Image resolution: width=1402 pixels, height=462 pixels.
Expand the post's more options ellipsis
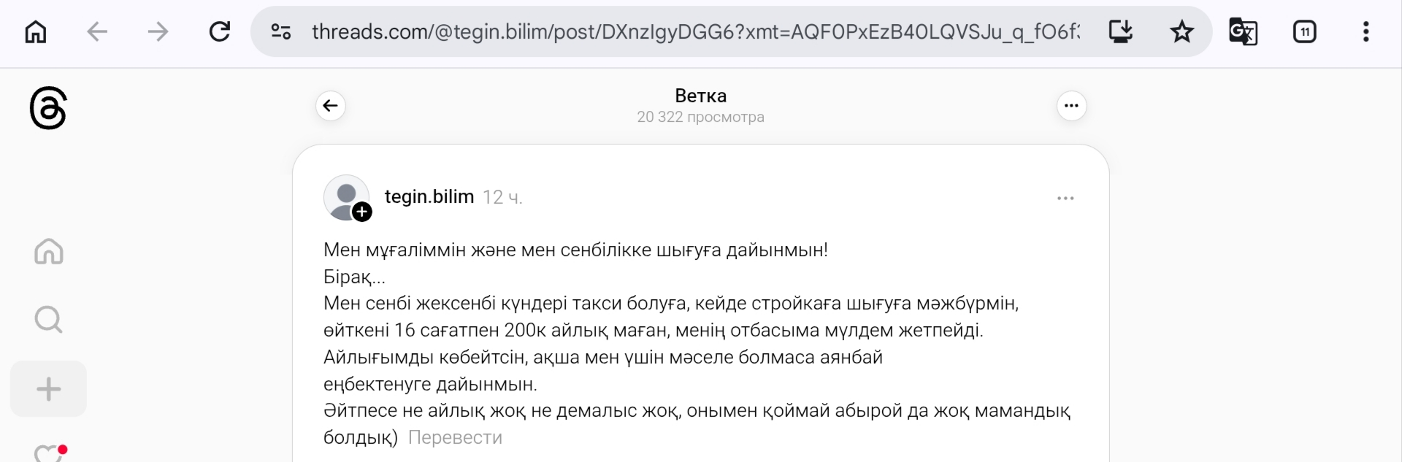click(x=1065, y=199)
